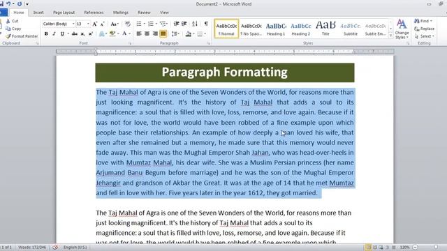The height and width of the screenshot is (251, 447).
Task: Align text to the right
Action: pos(155,34)
